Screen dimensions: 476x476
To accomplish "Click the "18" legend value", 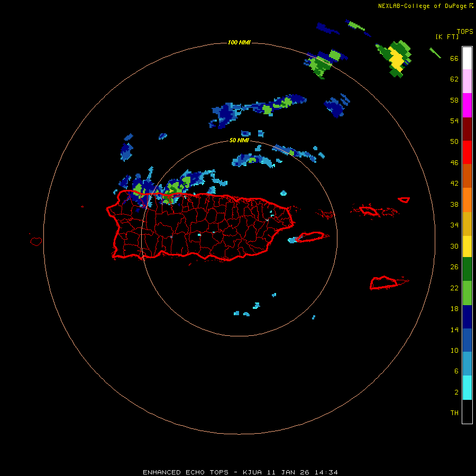I will 454,309.
